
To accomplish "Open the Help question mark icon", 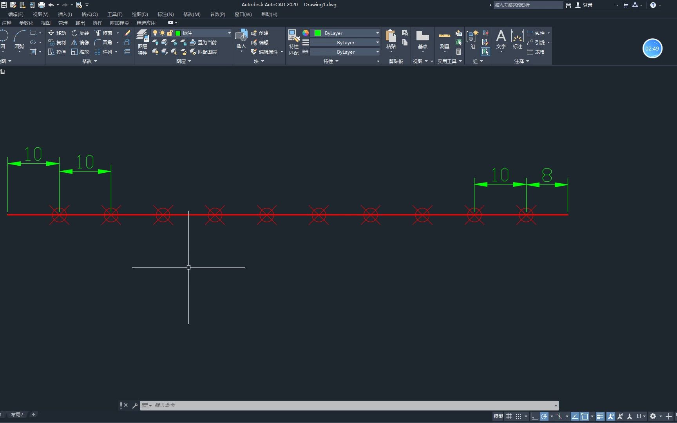I will (x=653, y=5).
